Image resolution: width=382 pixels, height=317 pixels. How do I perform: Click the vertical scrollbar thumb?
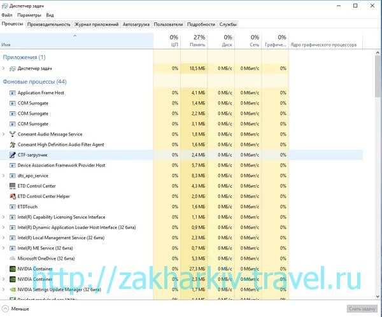pyautogui.click(x=378, y=76)
